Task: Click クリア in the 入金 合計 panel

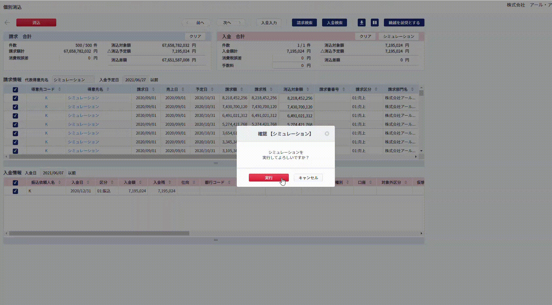Action: pos(365,36)
